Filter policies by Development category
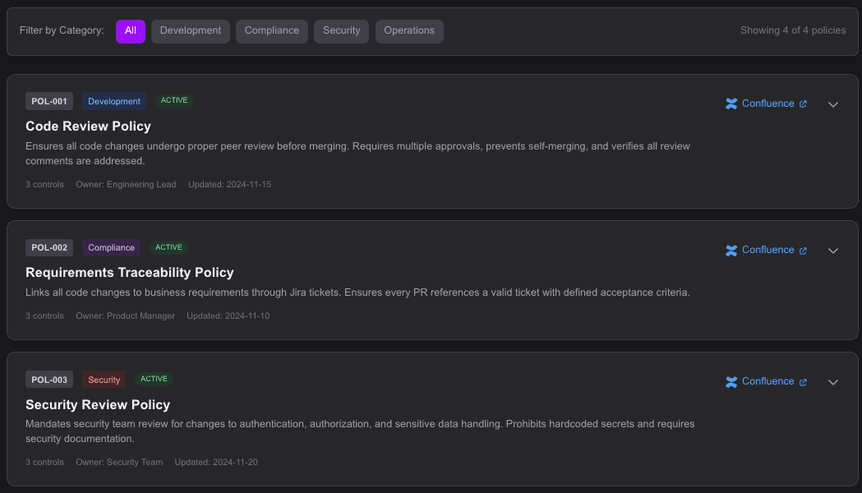This screenshot has width=862, height=493. tap(190, 31)
